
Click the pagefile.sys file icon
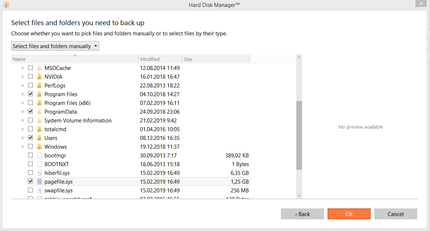coord(39,182)
